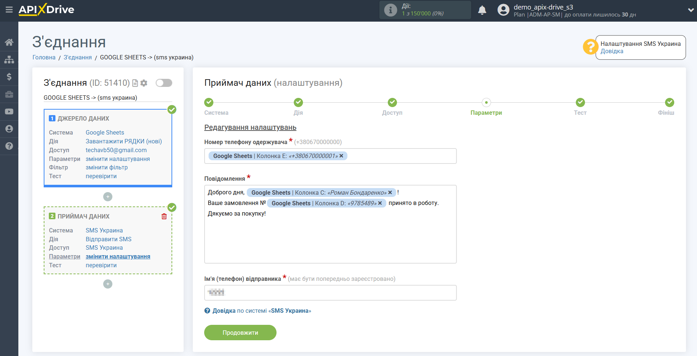Open techavb50@gmail.com access link
Viewport: 697px width, 356px height.
point(116,150)
